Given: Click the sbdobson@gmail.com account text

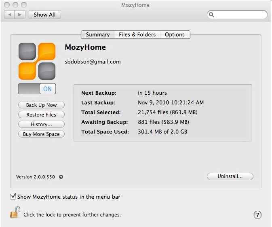Looking at the screenshot, I should (93, 62).
